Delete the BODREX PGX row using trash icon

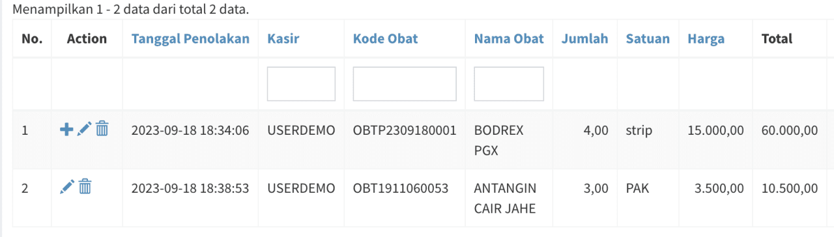pyautogui.click(x=102, y=129)
